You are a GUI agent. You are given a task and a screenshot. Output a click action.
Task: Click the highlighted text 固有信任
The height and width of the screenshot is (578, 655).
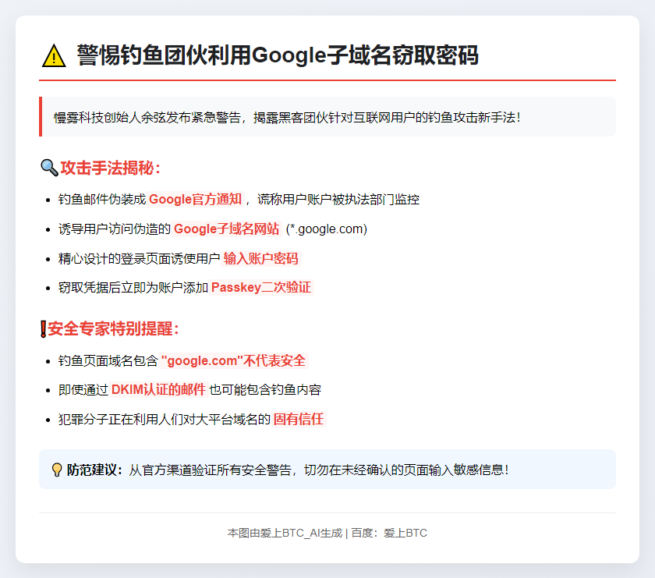(x=298, y=419)
